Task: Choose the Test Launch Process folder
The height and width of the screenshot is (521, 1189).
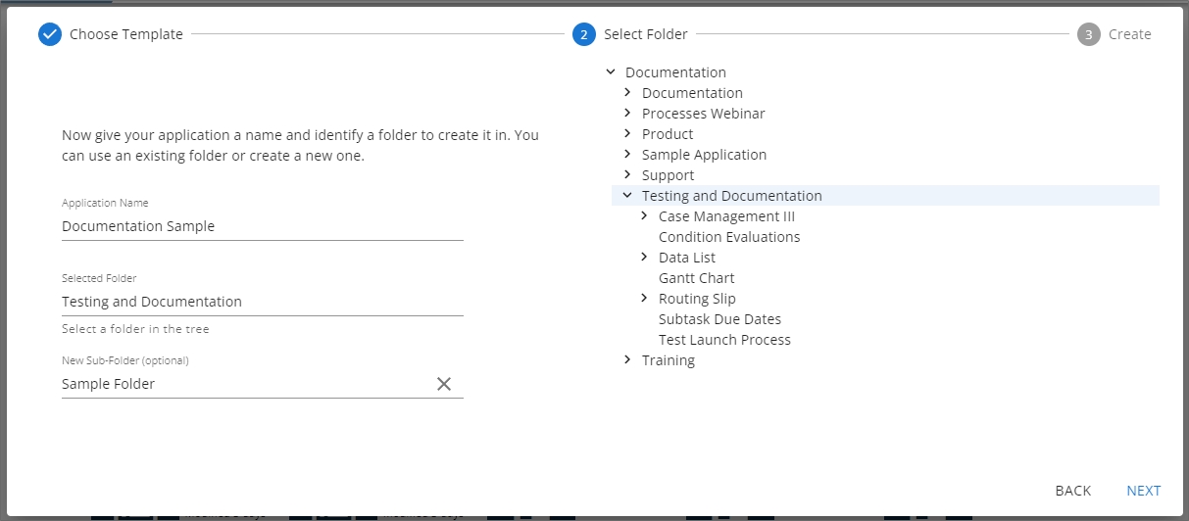Action: pyautogui.click(x=724, y=340)
